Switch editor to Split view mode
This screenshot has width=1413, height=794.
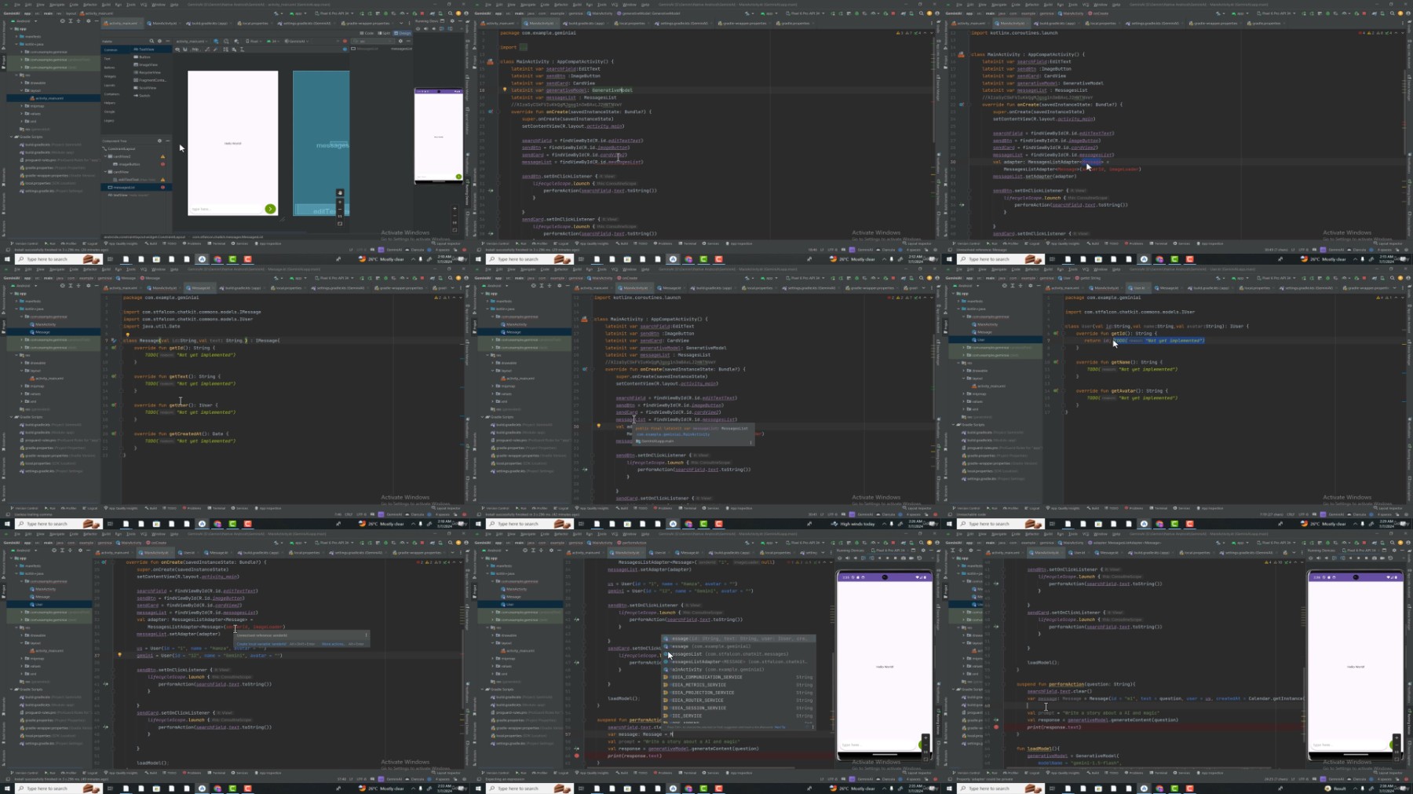384,33
